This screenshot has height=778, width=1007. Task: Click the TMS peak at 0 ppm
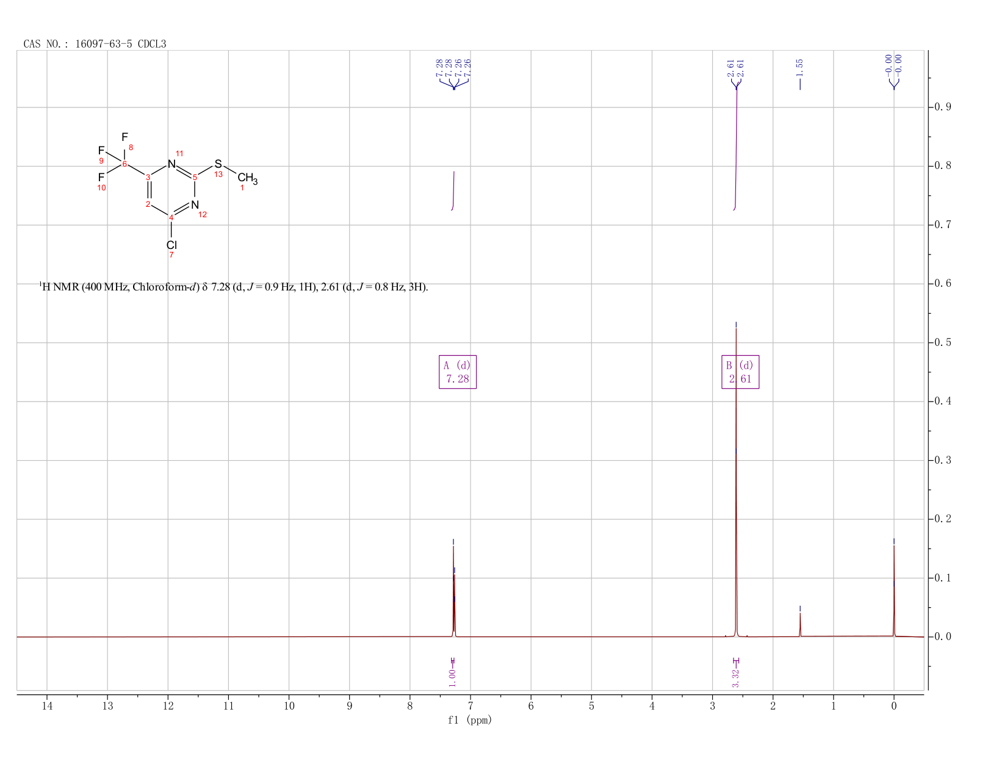click(894, 591)
